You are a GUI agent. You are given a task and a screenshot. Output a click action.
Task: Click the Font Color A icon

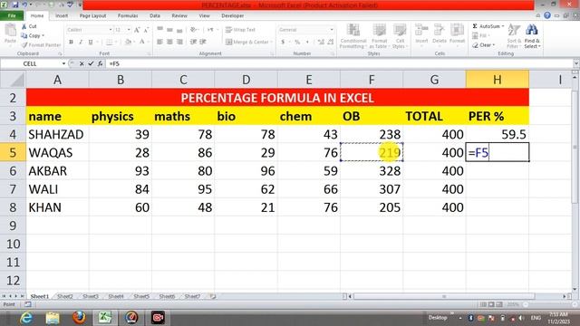(142, 43)
